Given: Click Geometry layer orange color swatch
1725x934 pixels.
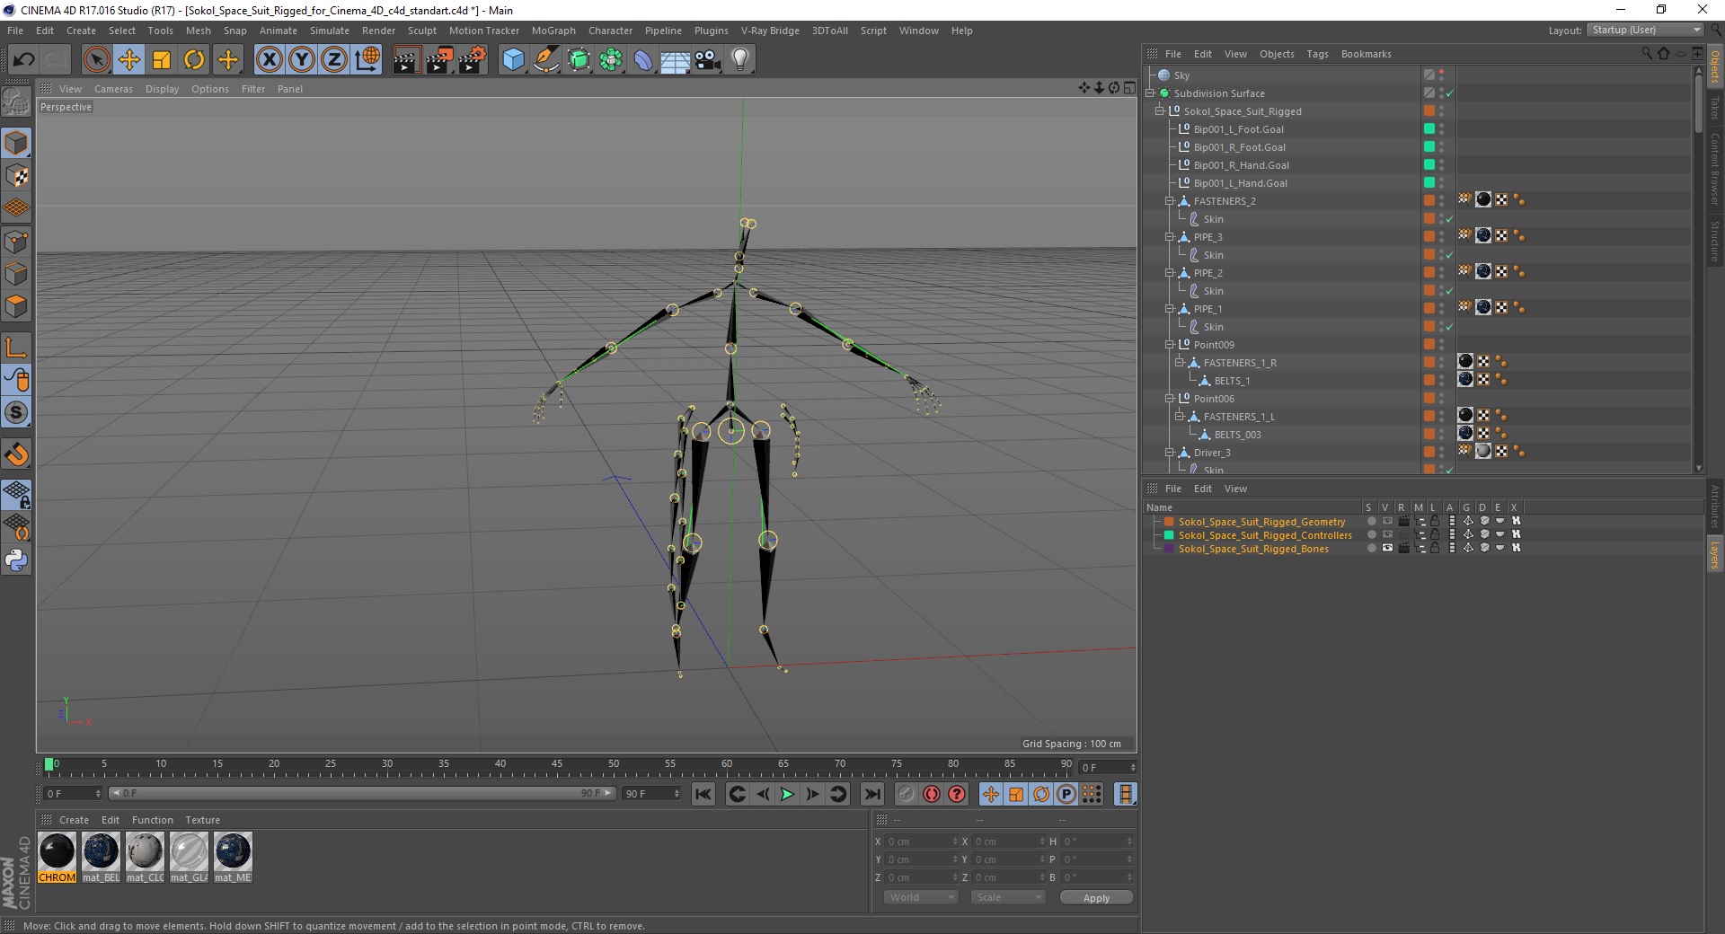Looking at the screenshot, I should 1169,521.
